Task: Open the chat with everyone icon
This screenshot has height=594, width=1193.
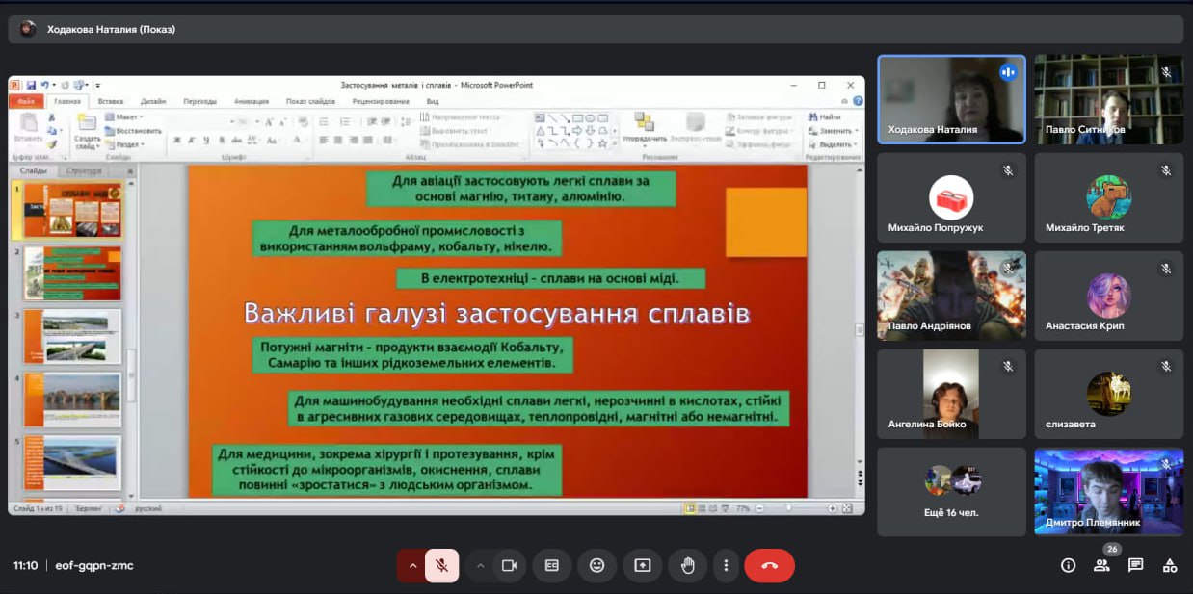Action: coord(1135,566)
